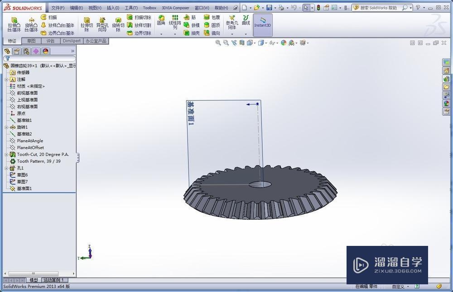Image resolution: width=453 pixels, height=292 pixels.
Task: Open the 参考几何体 dropdown arrow
Action: (232, 34)
